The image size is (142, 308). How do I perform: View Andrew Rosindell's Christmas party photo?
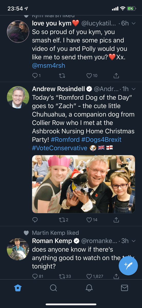(x=84, y=184)
